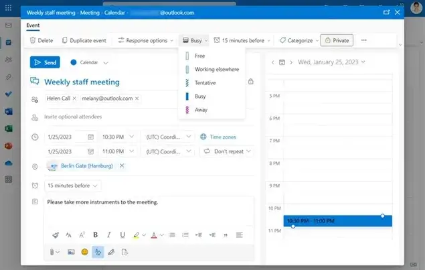Insert an emoji

pyautogui.click(x=84, y=252)
